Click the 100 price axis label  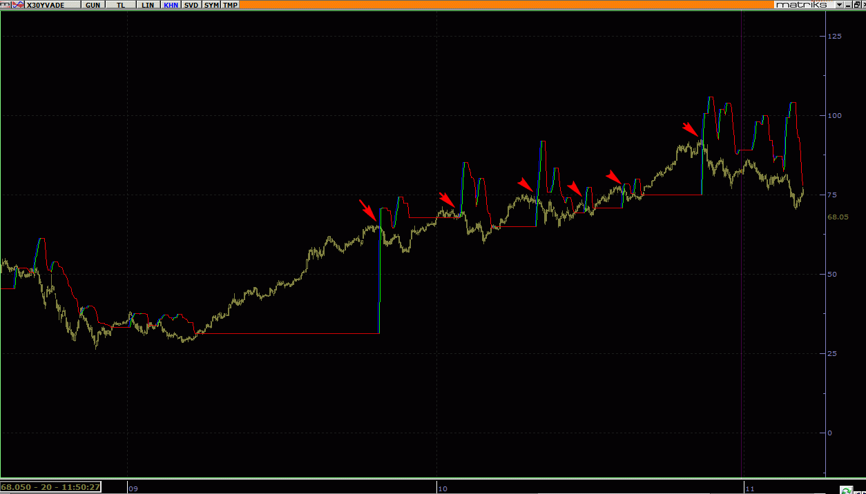point(835,115)
